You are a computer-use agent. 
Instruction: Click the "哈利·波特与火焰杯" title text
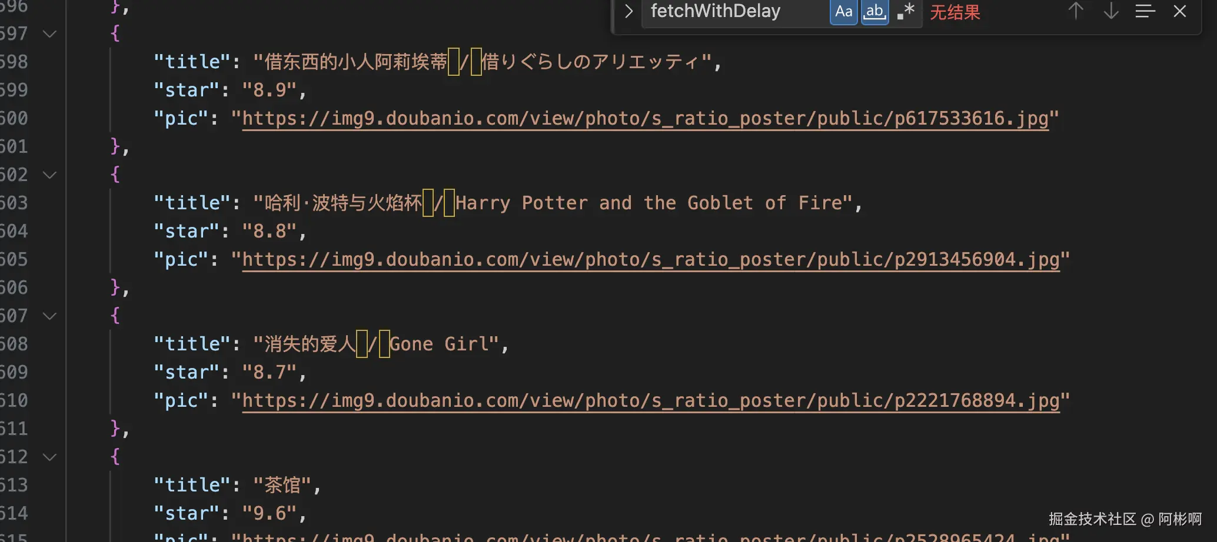pyautogui.click(x=343, y=203)
